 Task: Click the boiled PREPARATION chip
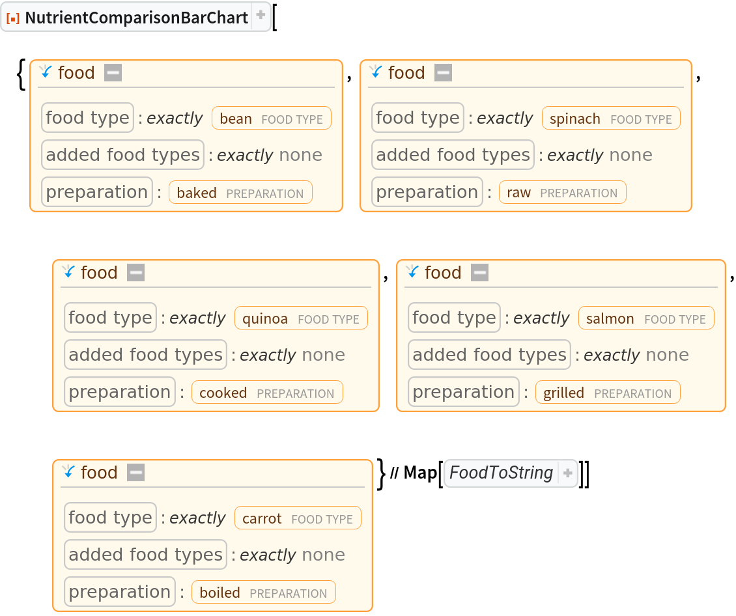point(263,593)
